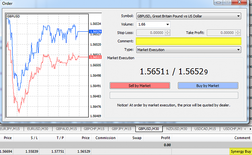Viewport: 252px width, 155px height.
Task: Select the Synergy Buy comment cell
Action: point(241,151)
